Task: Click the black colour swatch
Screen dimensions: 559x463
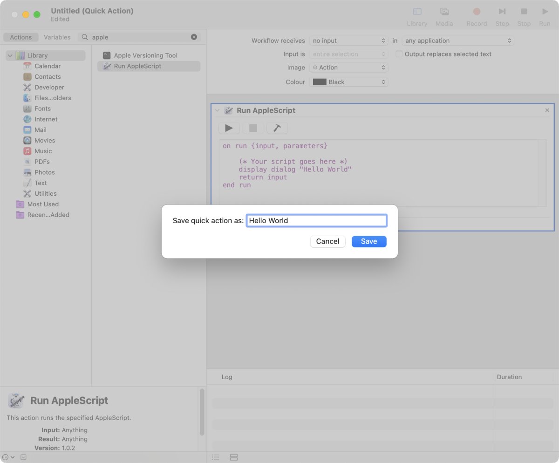Action: coord(320,82)
